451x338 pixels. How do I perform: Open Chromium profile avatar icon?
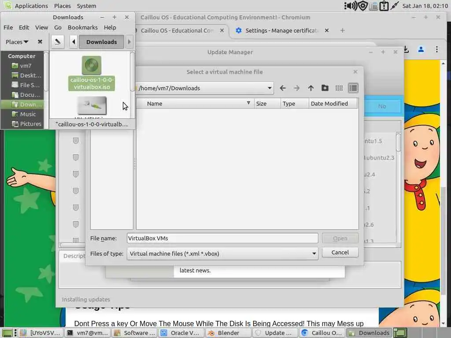pos(421,49)
